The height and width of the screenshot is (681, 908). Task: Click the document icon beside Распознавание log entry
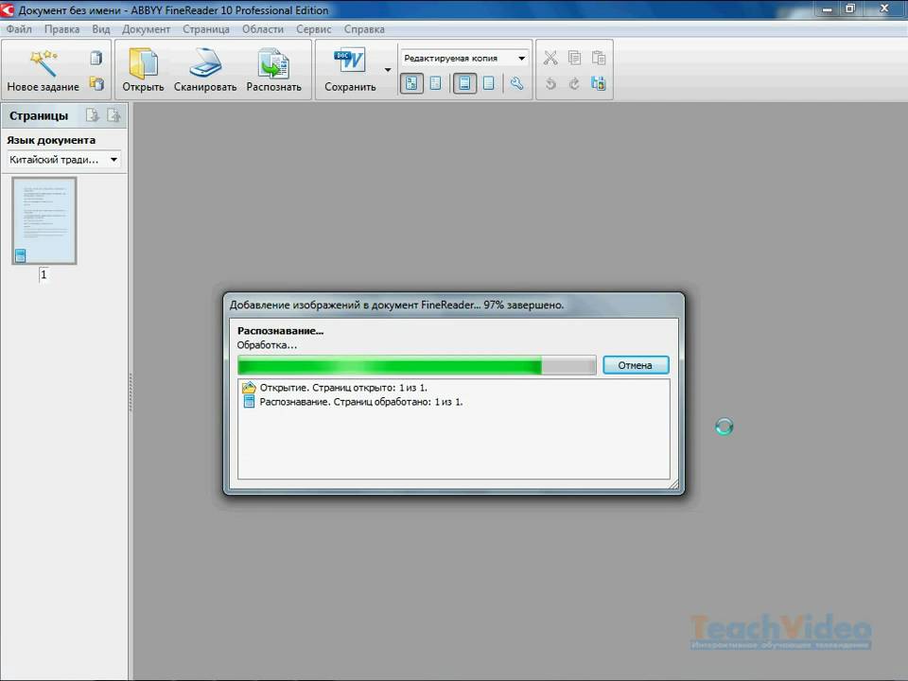(249, 401)
